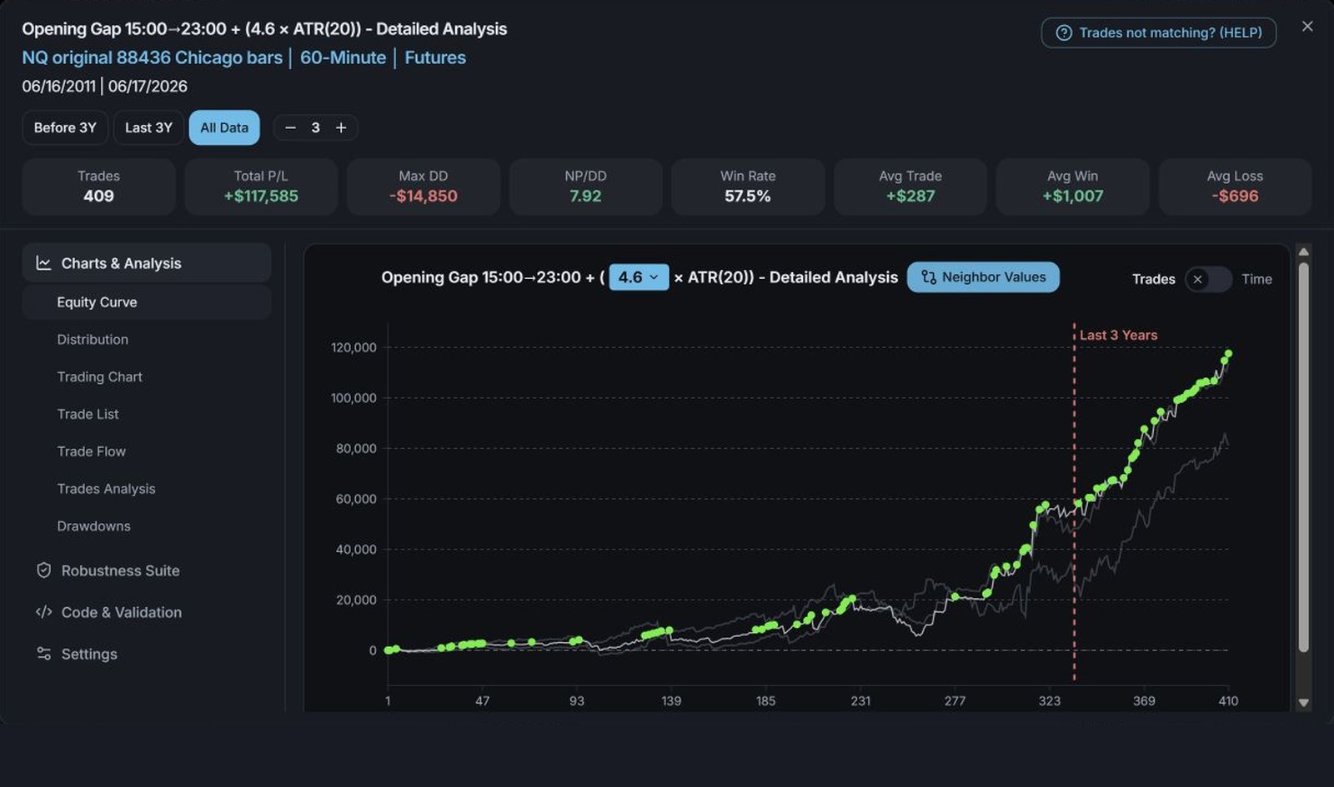1334x787 pixels.
Task: Select the Before 3Y filter
Action: click(65, 127)
